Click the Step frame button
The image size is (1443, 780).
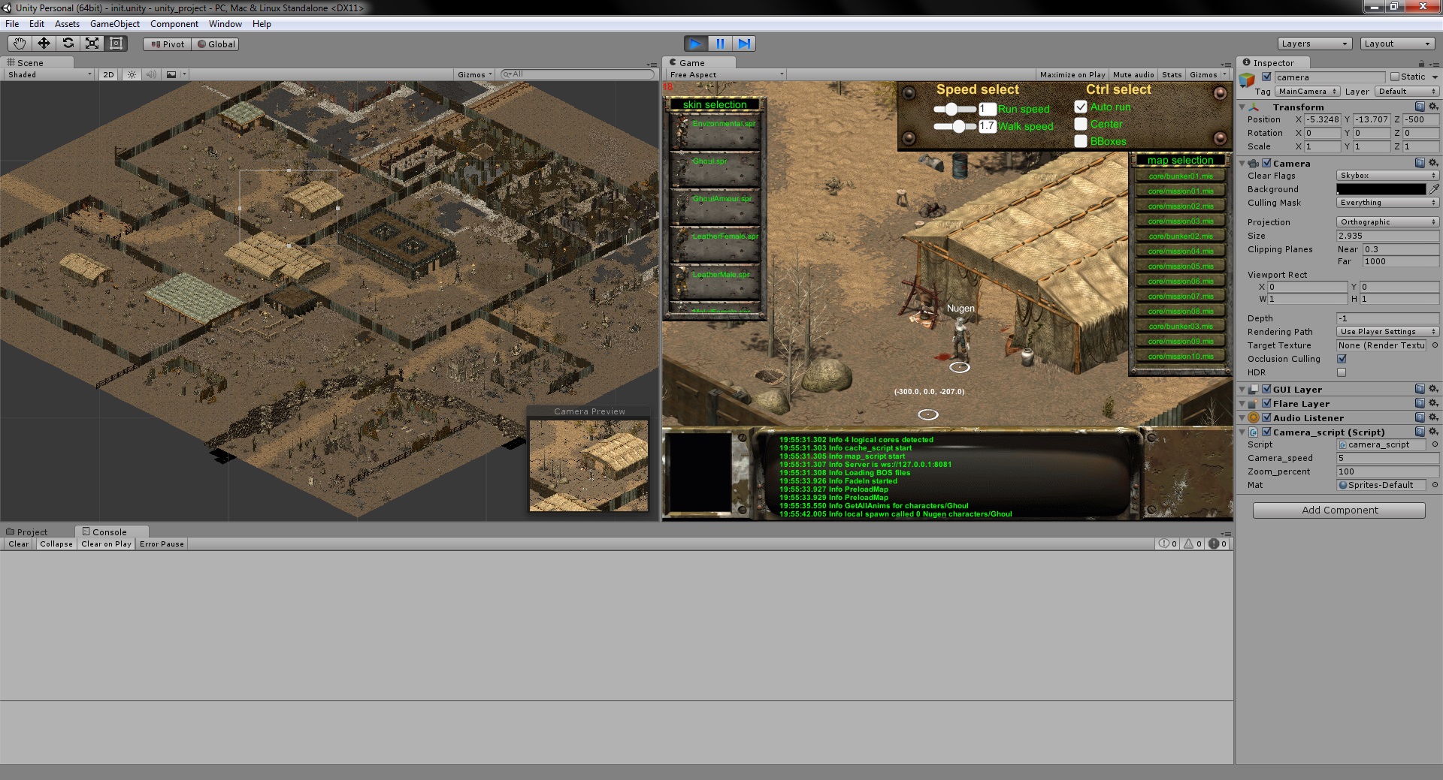pyautogui.click(x=744, y=44)
